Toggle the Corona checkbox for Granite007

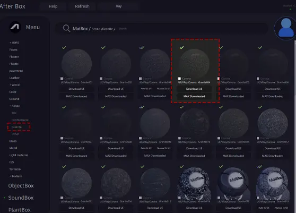coord(62,138)
